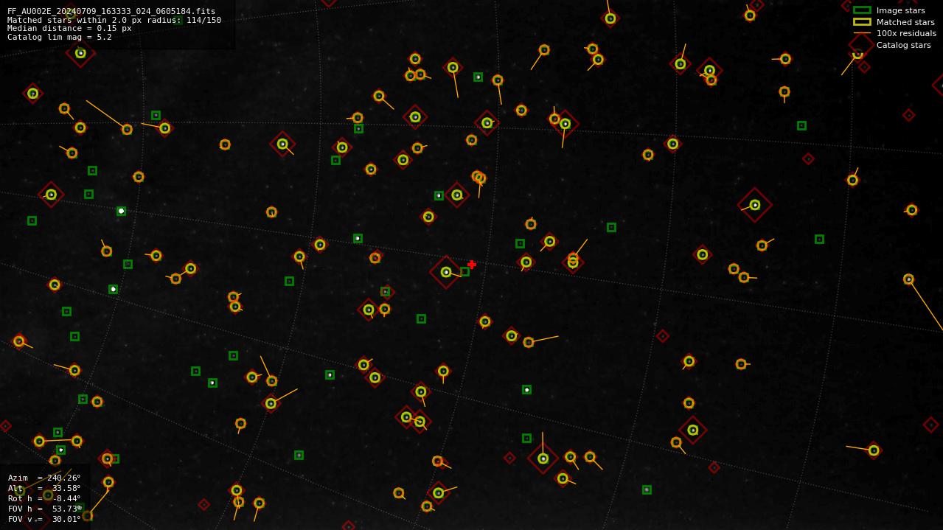Select the '100x residuals' legend label

906,33
